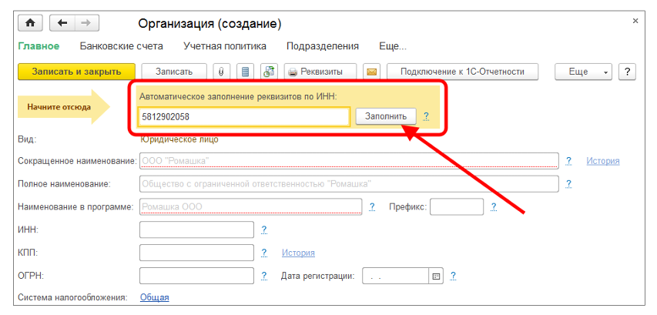Open attached files via paperclip icon
The height and width of the screenshot is (315, 657).
[221, 72]
